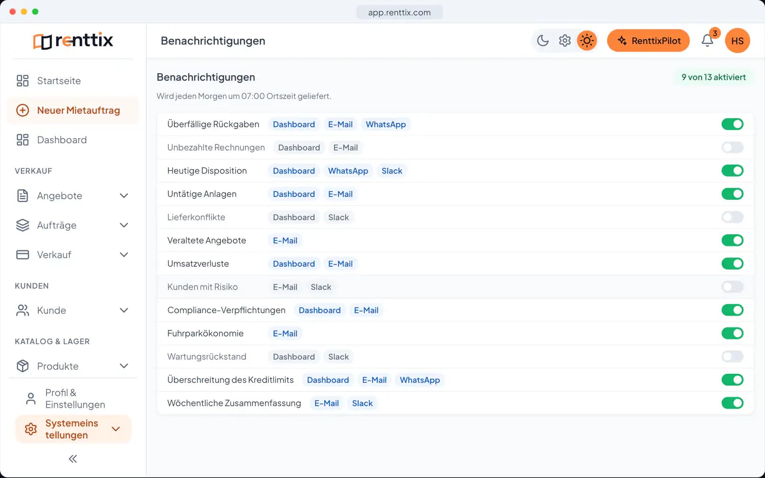Go to Startseite
This screenshot has width=765, height=478.
(73, 81)
